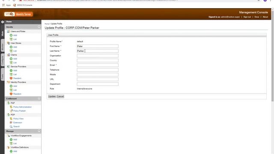Click Add icon under User Stores

point(11,47)
